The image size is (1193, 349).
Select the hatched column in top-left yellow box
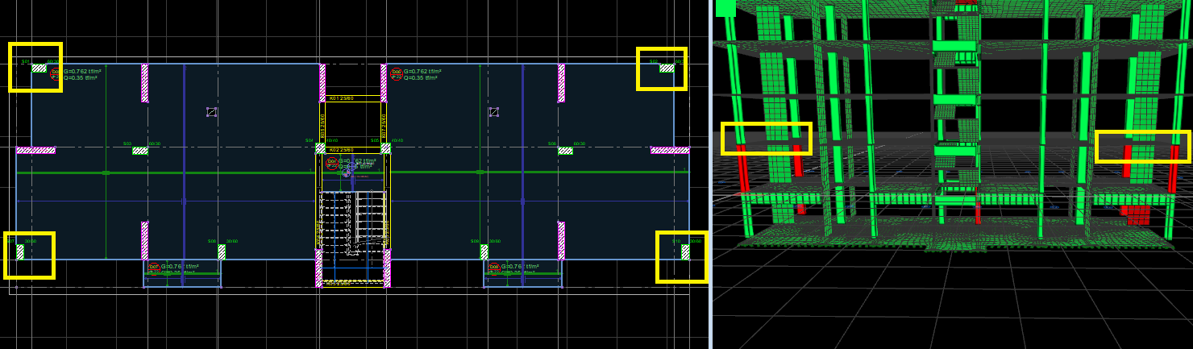(x=39, y=69)
